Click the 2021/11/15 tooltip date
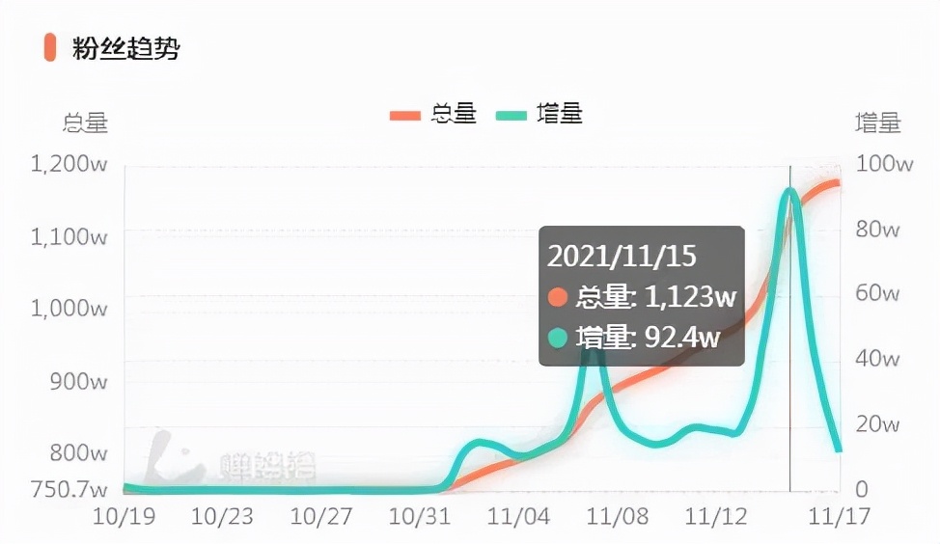Viewport: 940px width, 544px height. coord(622,257)
